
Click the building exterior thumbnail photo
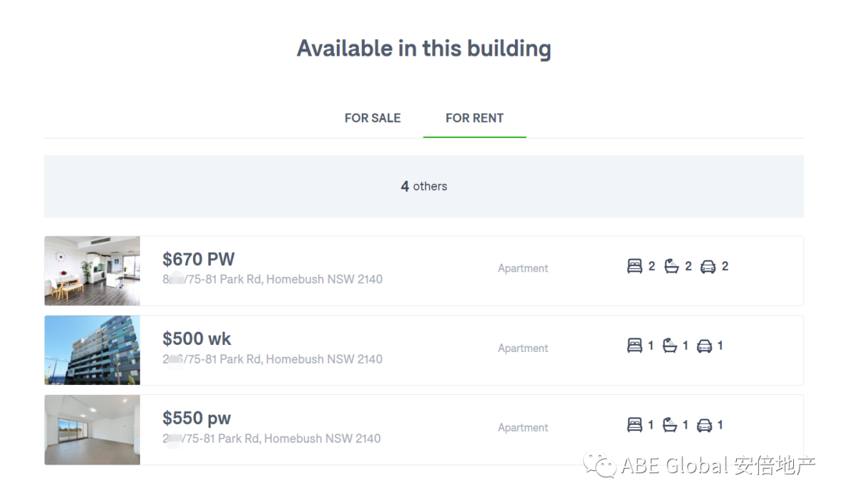(92, 350)
